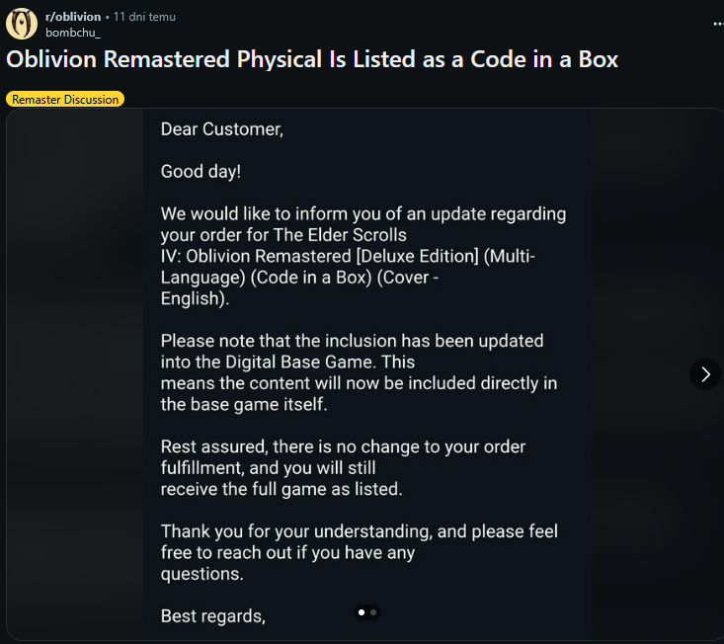Open the 'Oblivion Remastered Physical' post title
The height and width of the screenshot is (644, 724).
312,59
